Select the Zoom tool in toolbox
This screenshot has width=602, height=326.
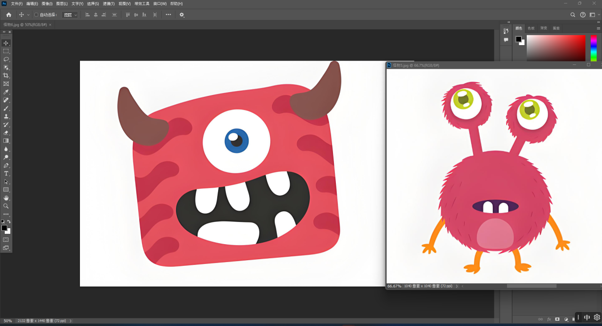tap(6, 206)
